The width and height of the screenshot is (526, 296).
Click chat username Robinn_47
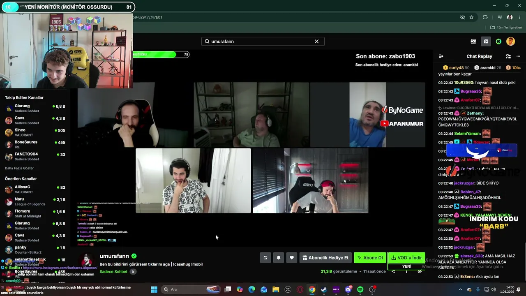point(471,192)
